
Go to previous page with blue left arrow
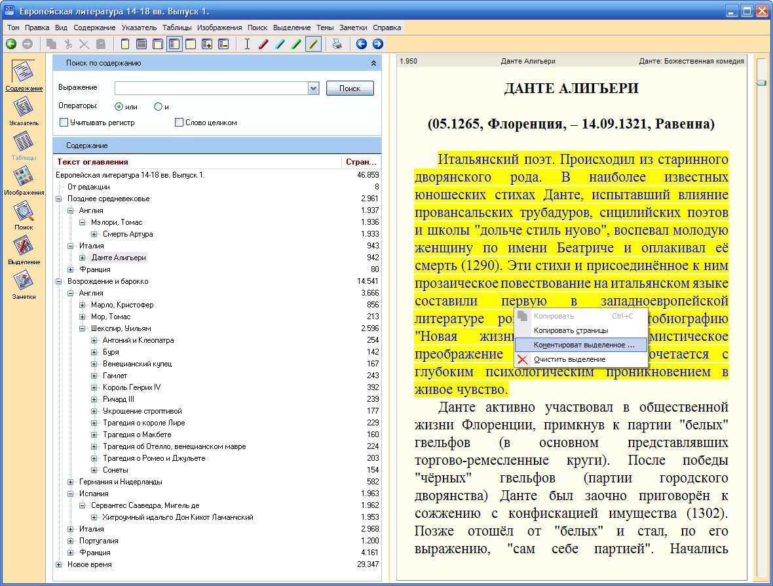point(362,45)
